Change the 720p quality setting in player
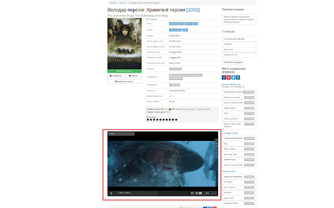Screen dimensions: 334x208 point(207,193)
